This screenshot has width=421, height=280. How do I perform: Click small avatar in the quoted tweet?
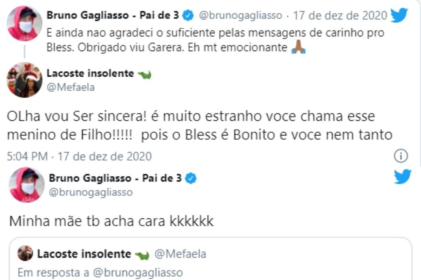(x=25, y=253)
